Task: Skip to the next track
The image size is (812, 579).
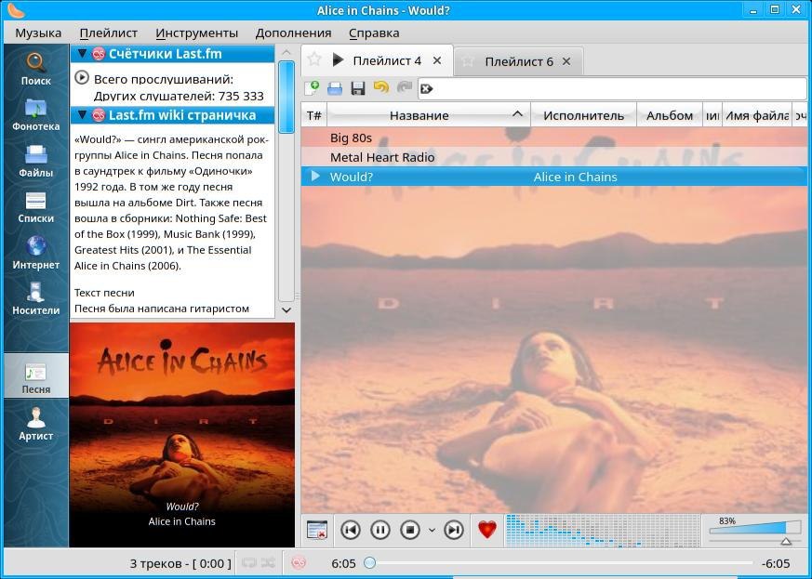Action: (x=454, y=530)
